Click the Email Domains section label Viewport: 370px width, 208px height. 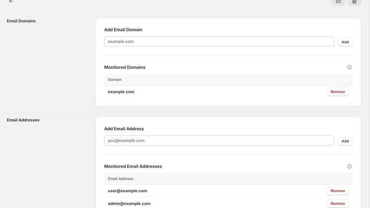click(x=21, y=21)
